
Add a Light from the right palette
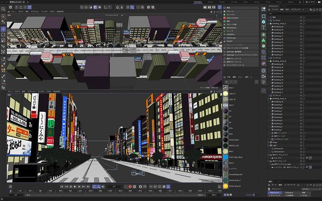(264, 82)
